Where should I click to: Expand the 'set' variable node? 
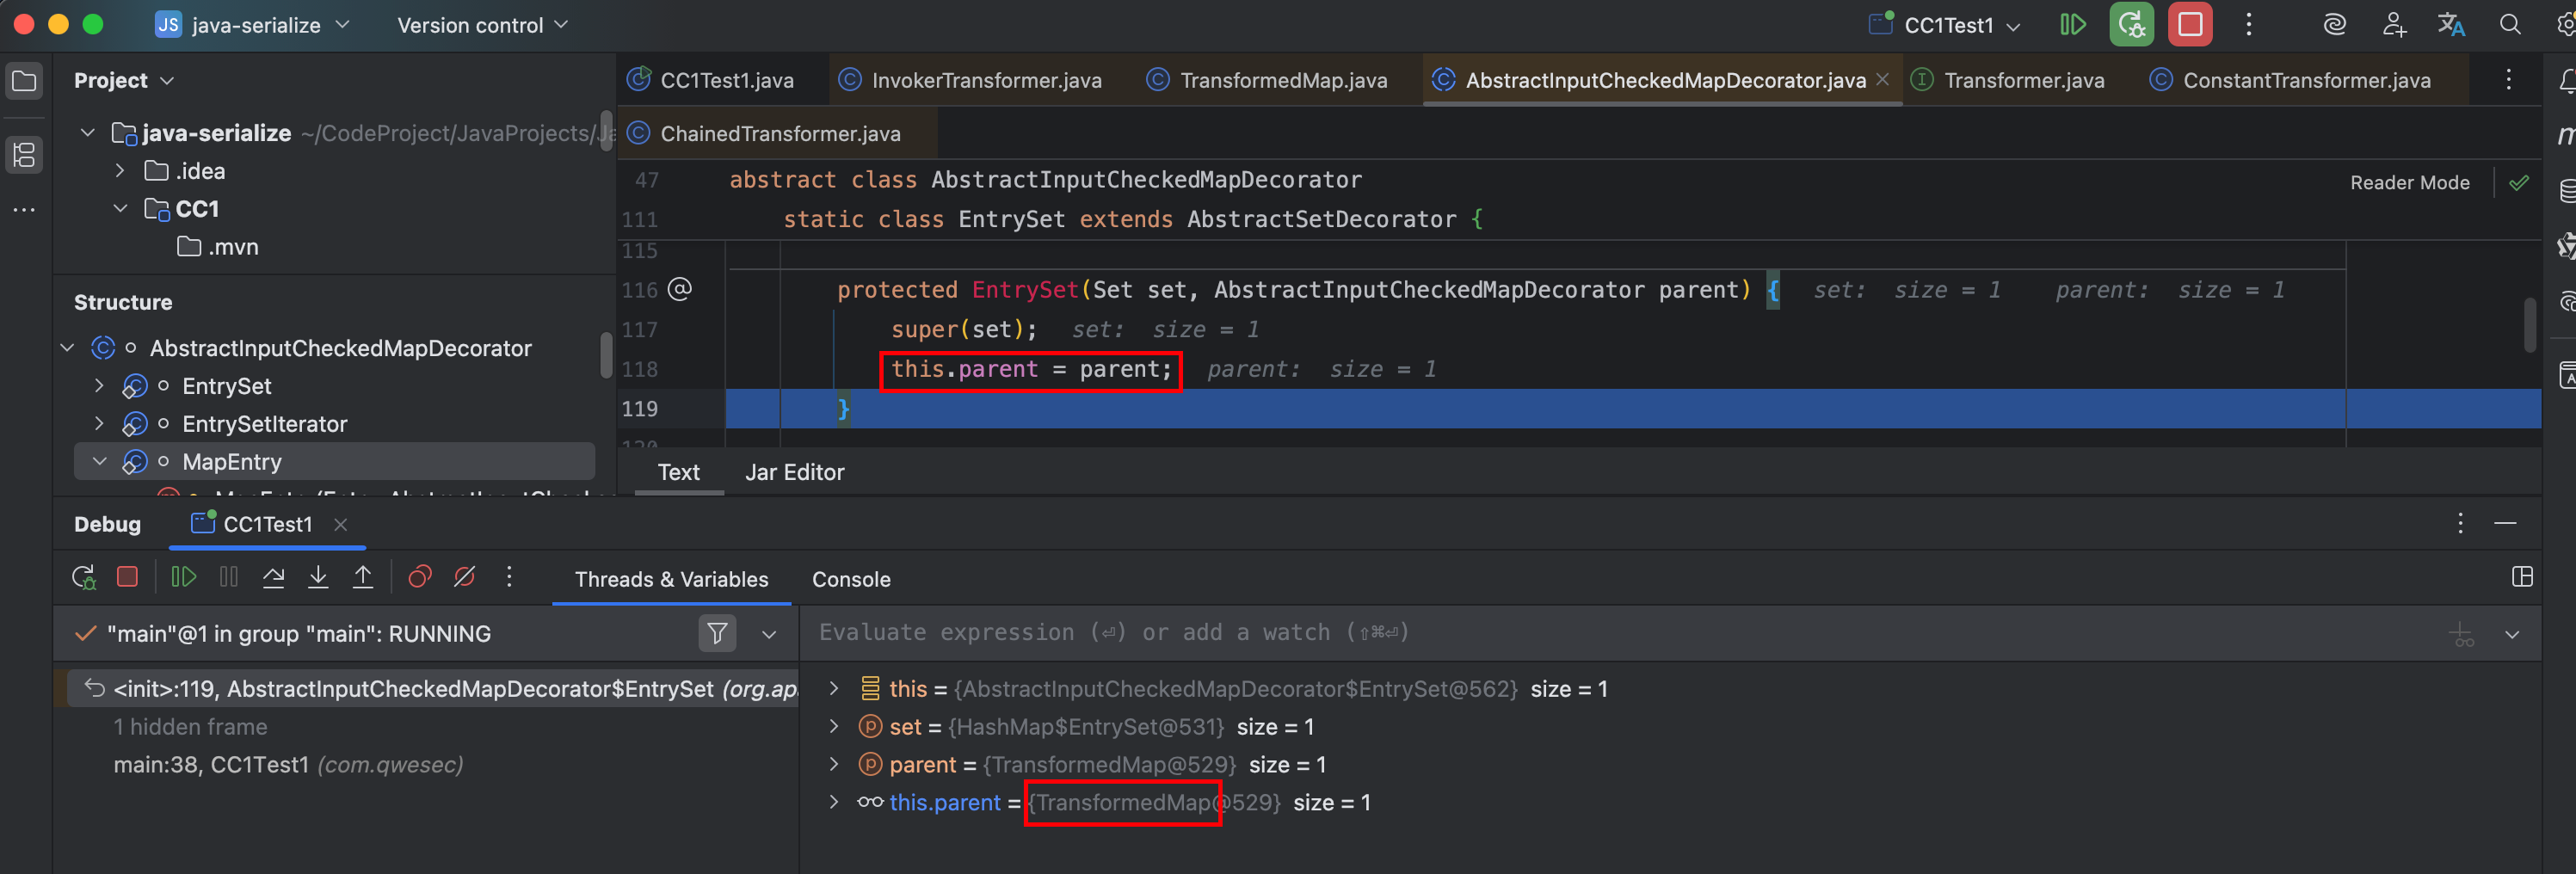point(834,727)
